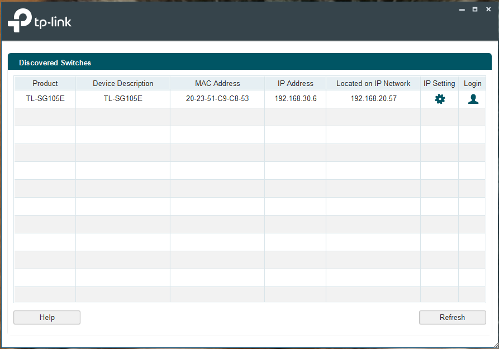The image size is (499, 349).
Task: Minimize the tp-link utility window
Action: click(x=462, y=9)
